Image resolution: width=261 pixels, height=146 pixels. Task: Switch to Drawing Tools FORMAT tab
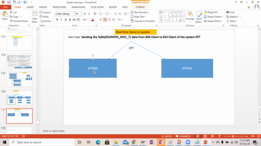pos(140,7)
